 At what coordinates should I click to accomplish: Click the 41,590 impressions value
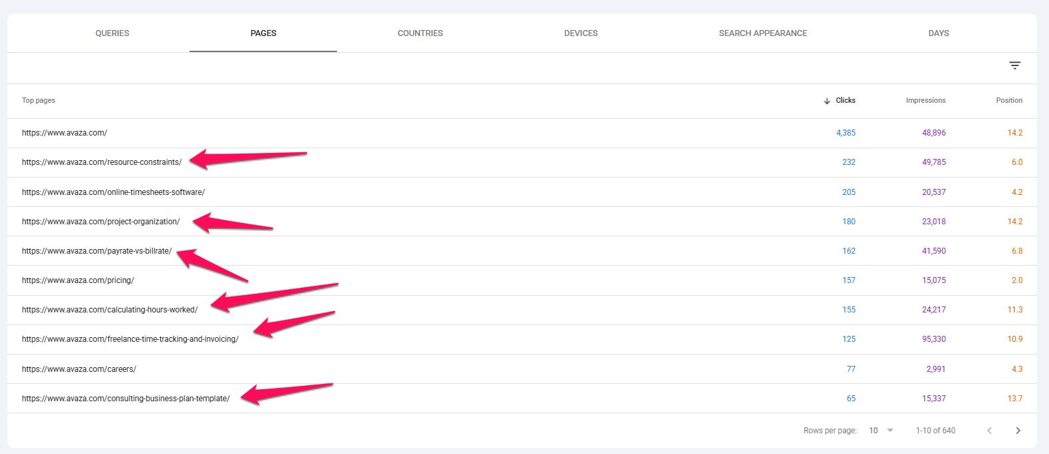934,250
